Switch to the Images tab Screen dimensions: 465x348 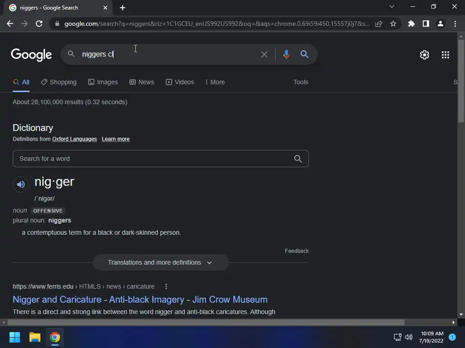pyautogui.click(x=103, y=82)
